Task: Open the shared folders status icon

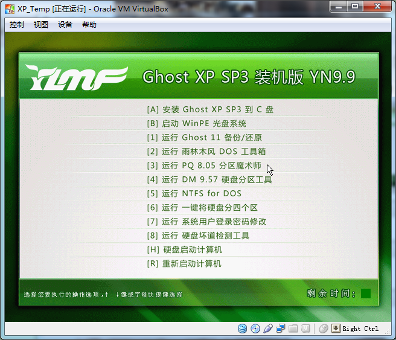Action: coord(293,329)
